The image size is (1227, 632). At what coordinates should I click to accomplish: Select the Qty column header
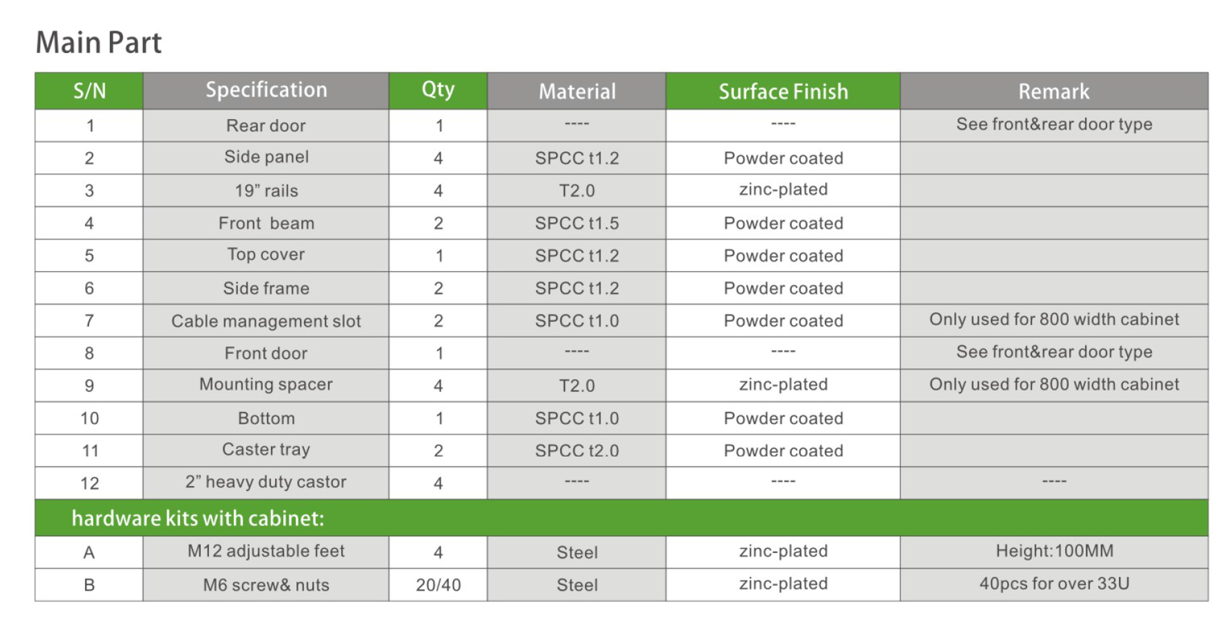(x=438, y=90)
